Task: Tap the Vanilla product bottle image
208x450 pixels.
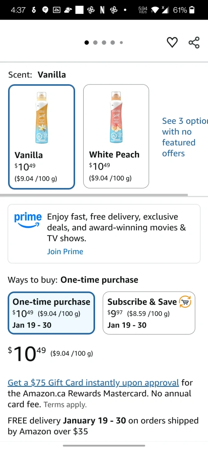Action: coord(42,118)
